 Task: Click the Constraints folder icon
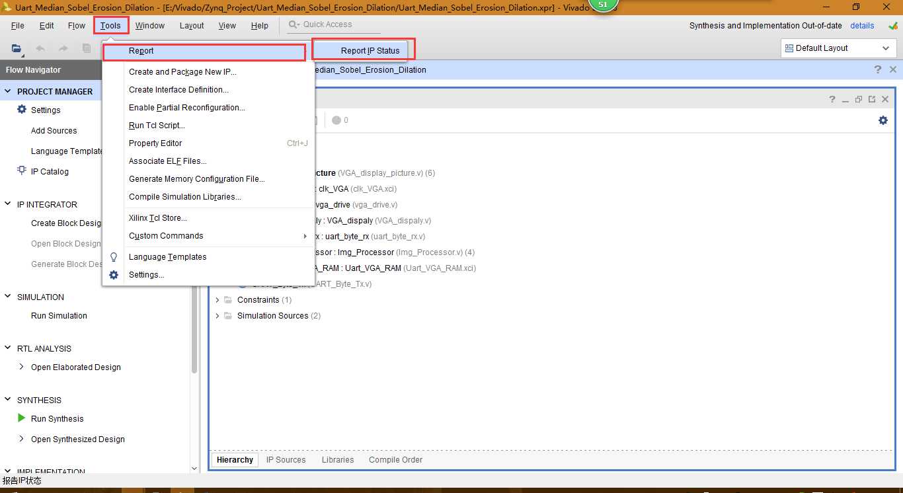(228, 300)
